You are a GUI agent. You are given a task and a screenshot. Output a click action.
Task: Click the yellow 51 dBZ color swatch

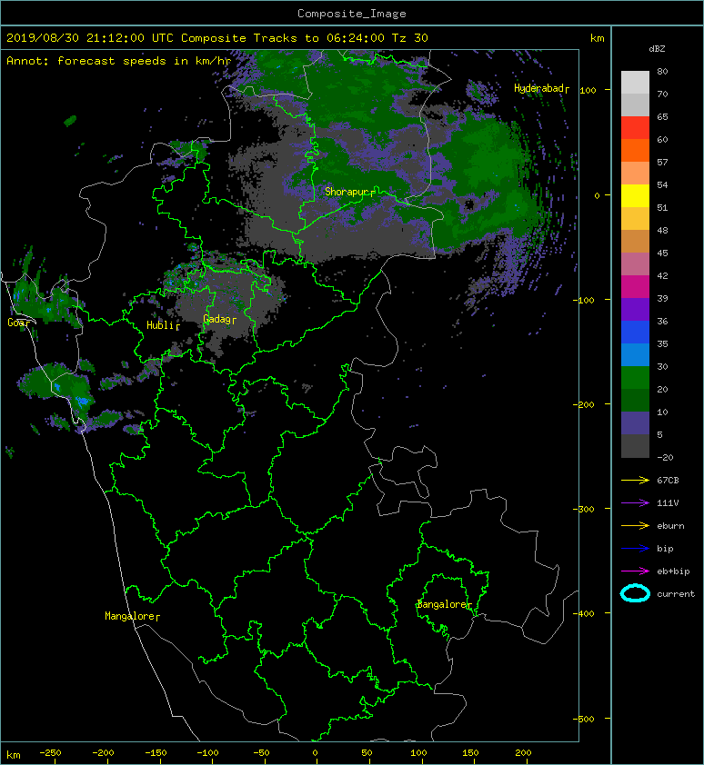coord(635,195)
